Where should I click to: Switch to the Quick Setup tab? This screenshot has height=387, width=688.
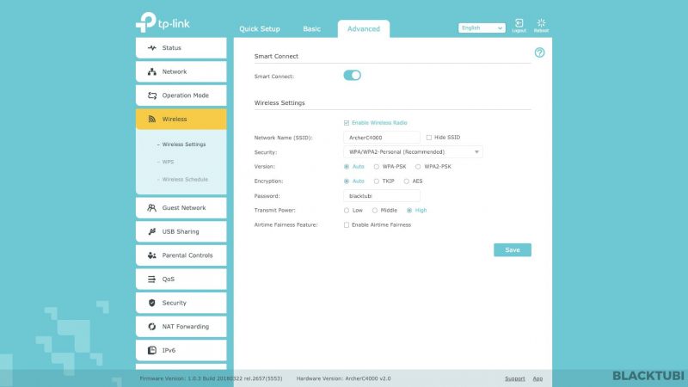[259, 29]
